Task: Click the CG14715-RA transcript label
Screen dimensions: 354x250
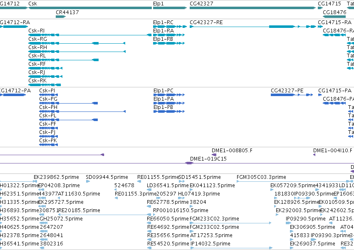Action: point(334,22)
